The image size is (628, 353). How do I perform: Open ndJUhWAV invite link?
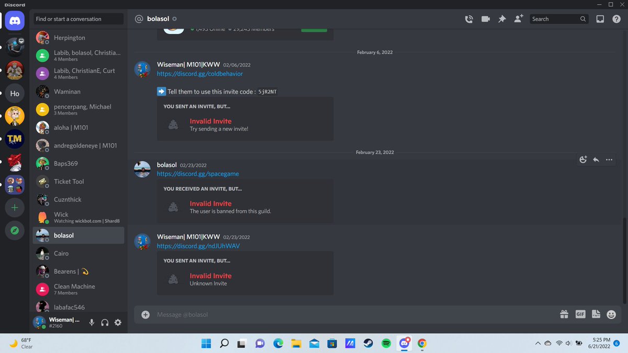pos(198,246)
